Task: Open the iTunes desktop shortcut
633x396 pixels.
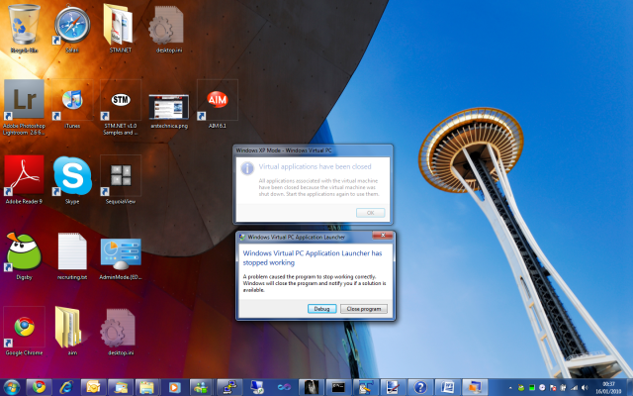Action: [72, 104]
